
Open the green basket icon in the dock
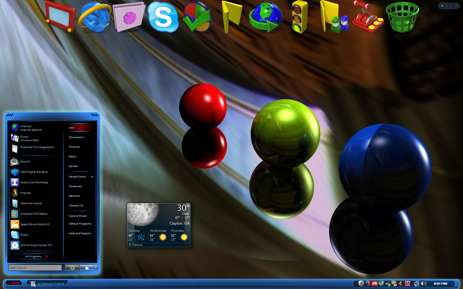402,17
